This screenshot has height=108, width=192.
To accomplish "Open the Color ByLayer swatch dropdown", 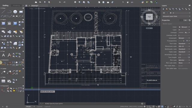I will [x=184, y=27].
